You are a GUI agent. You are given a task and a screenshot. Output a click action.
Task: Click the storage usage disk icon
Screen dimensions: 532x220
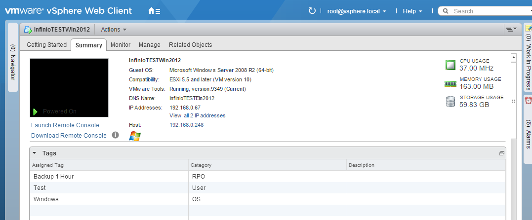click(450, 102)
